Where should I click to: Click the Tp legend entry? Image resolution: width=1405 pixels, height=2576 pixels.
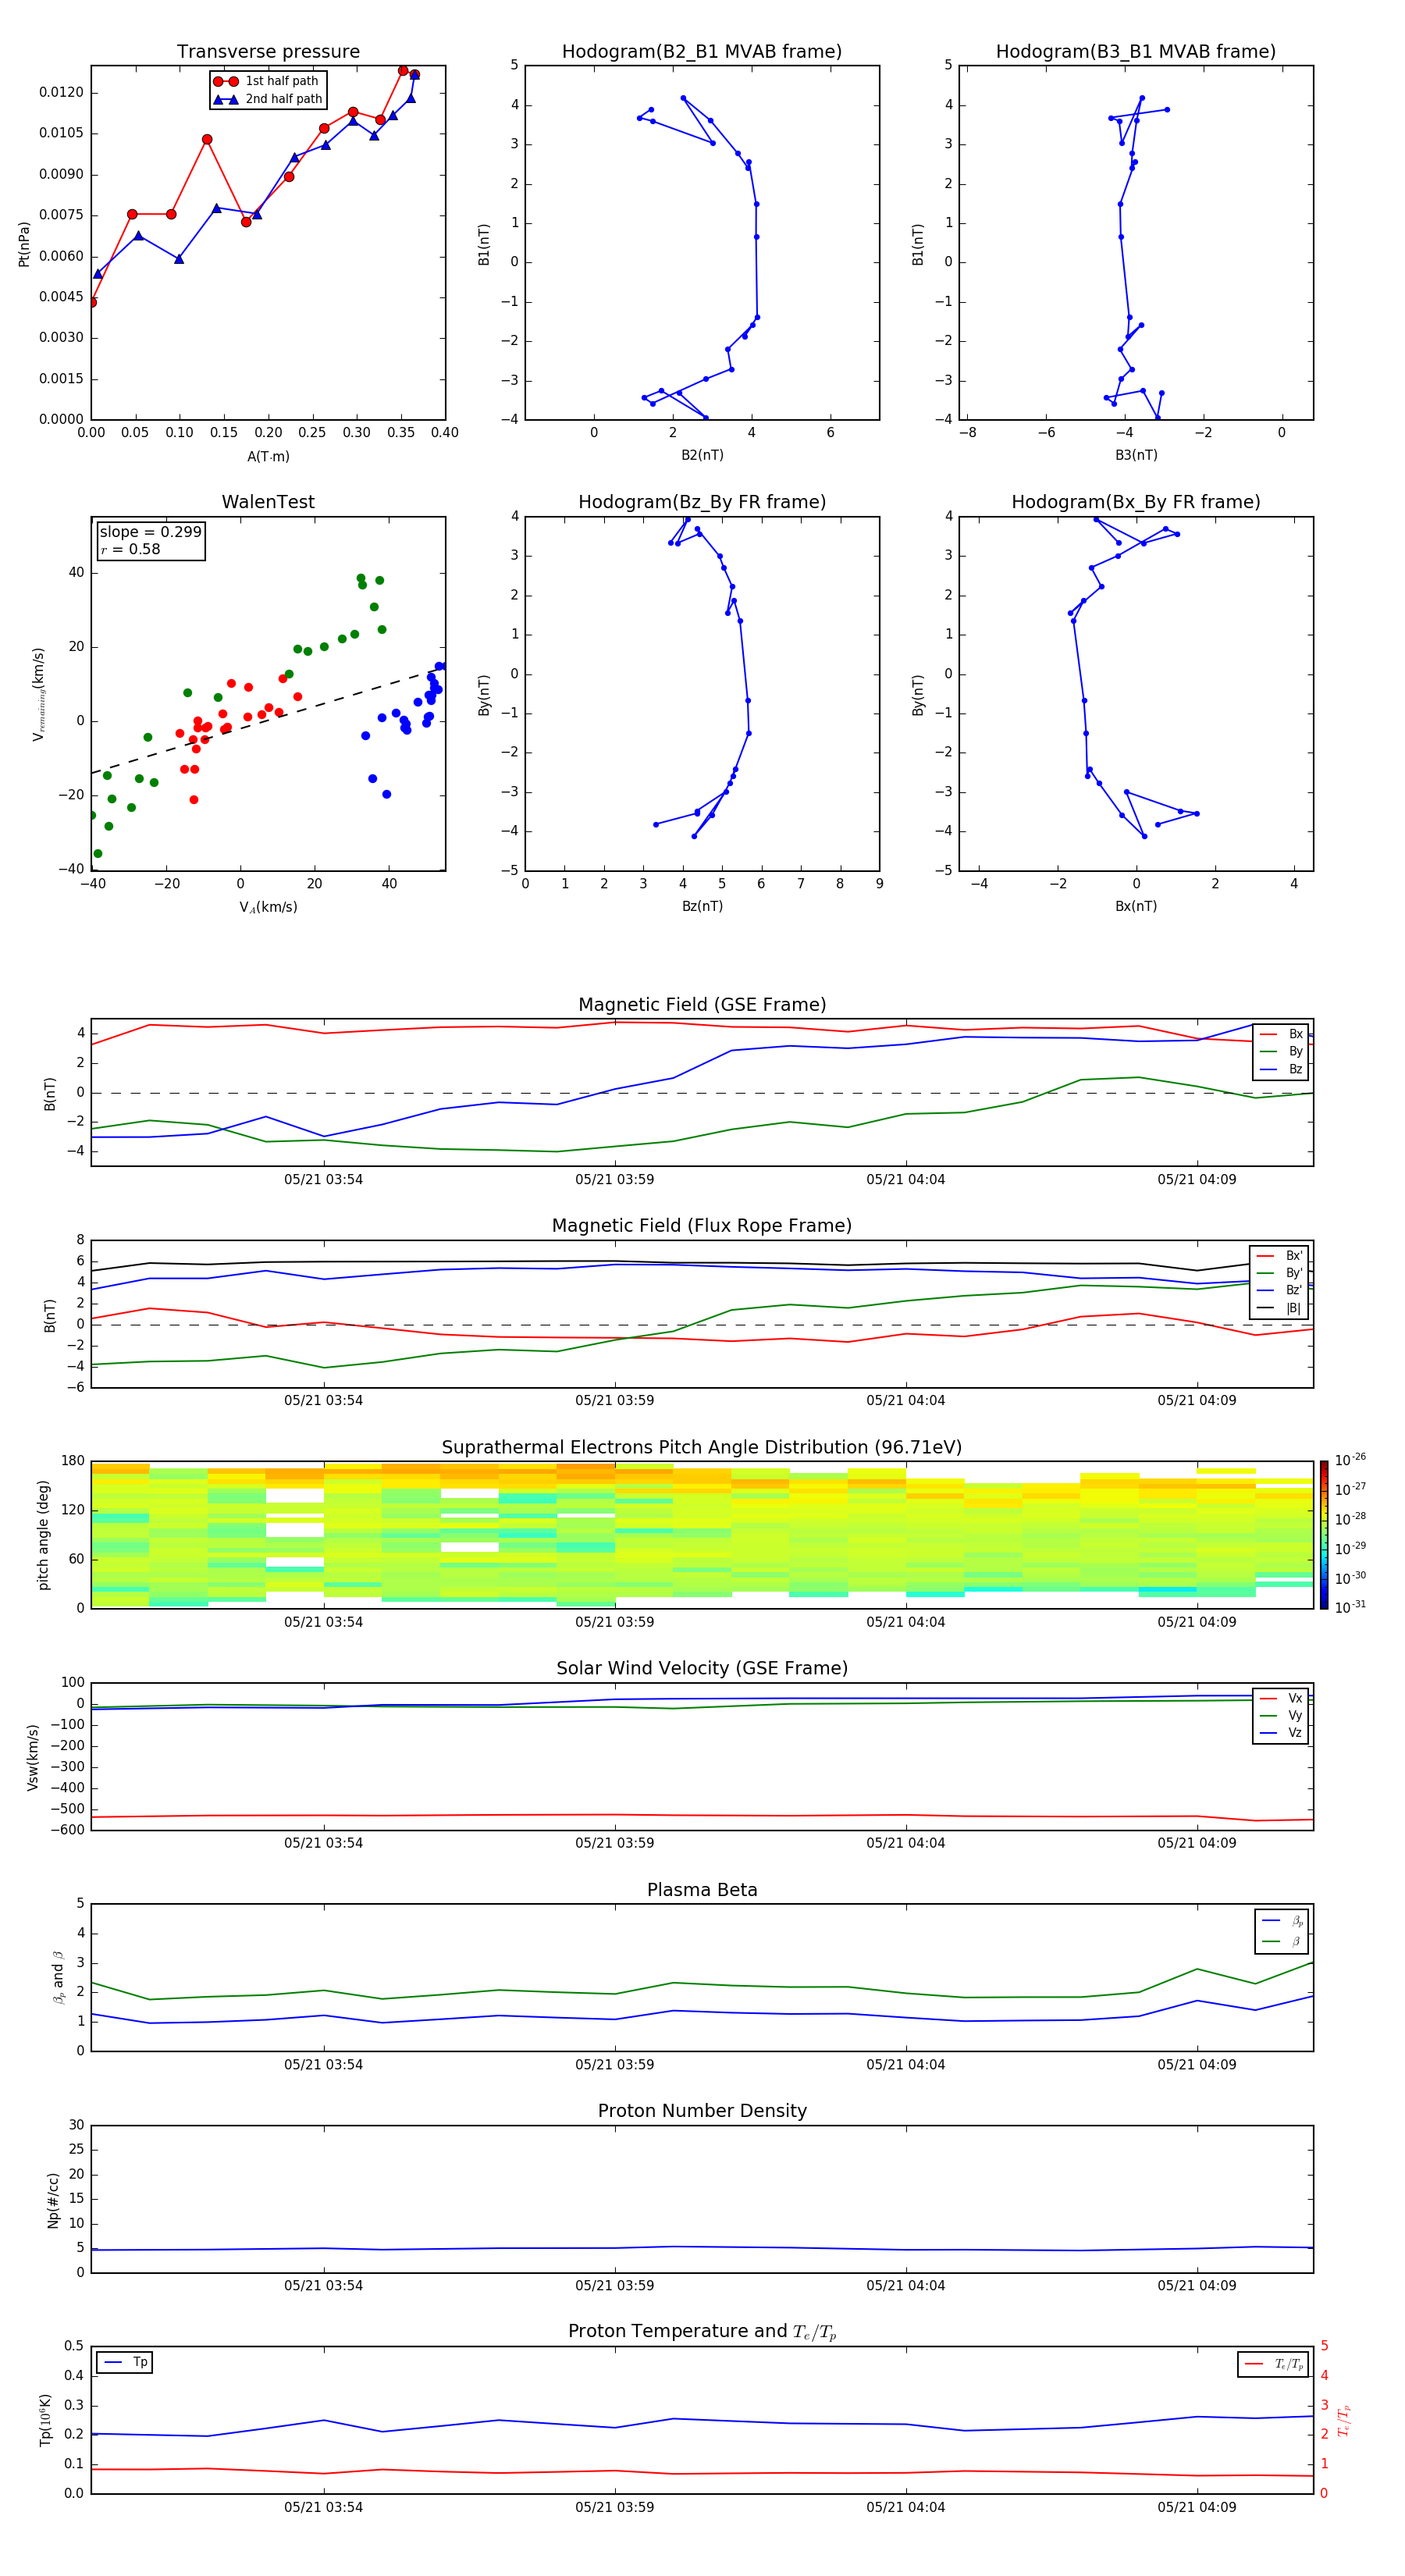tap(125, 2362)
